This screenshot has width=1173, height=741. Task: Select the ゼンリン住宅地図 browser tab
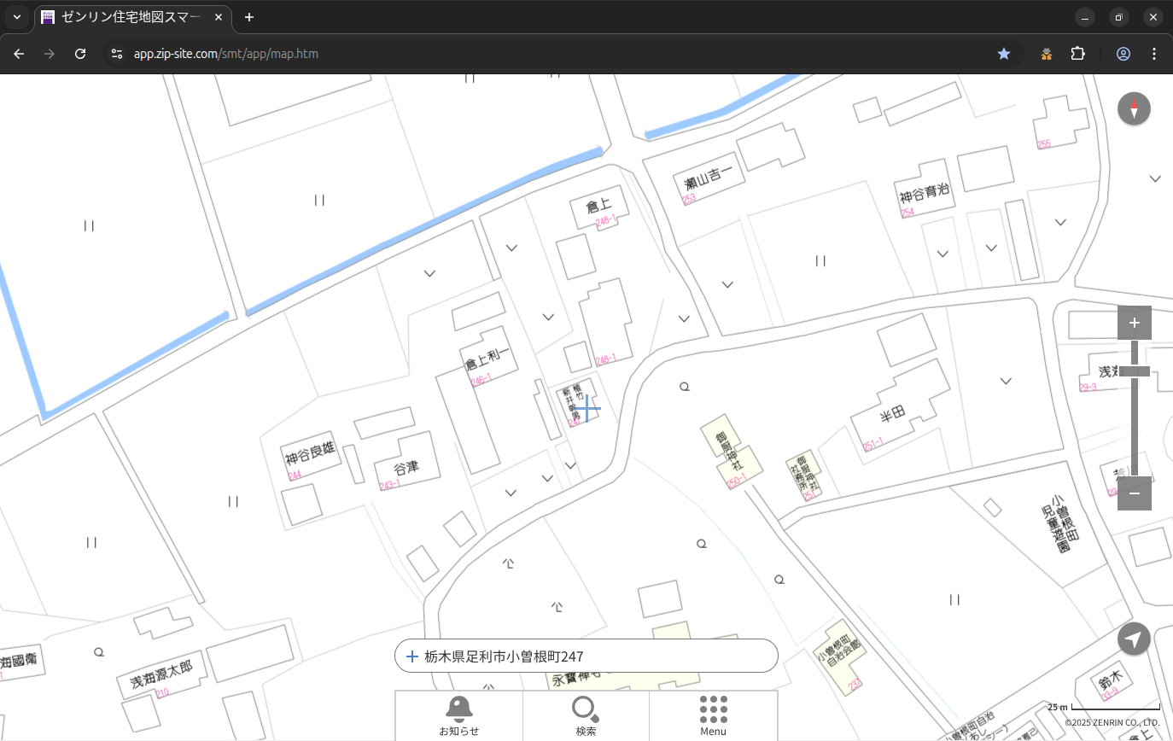pyautogui.click(x=132, y=17)
